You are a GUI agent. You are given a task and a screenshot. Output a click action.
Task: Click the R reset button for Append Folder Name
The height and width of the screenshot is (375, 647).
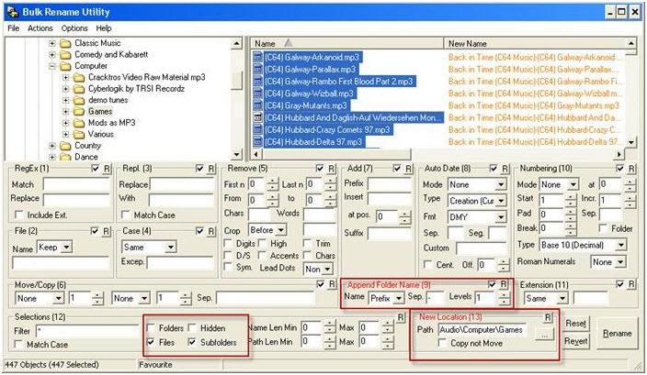(504, 284)
